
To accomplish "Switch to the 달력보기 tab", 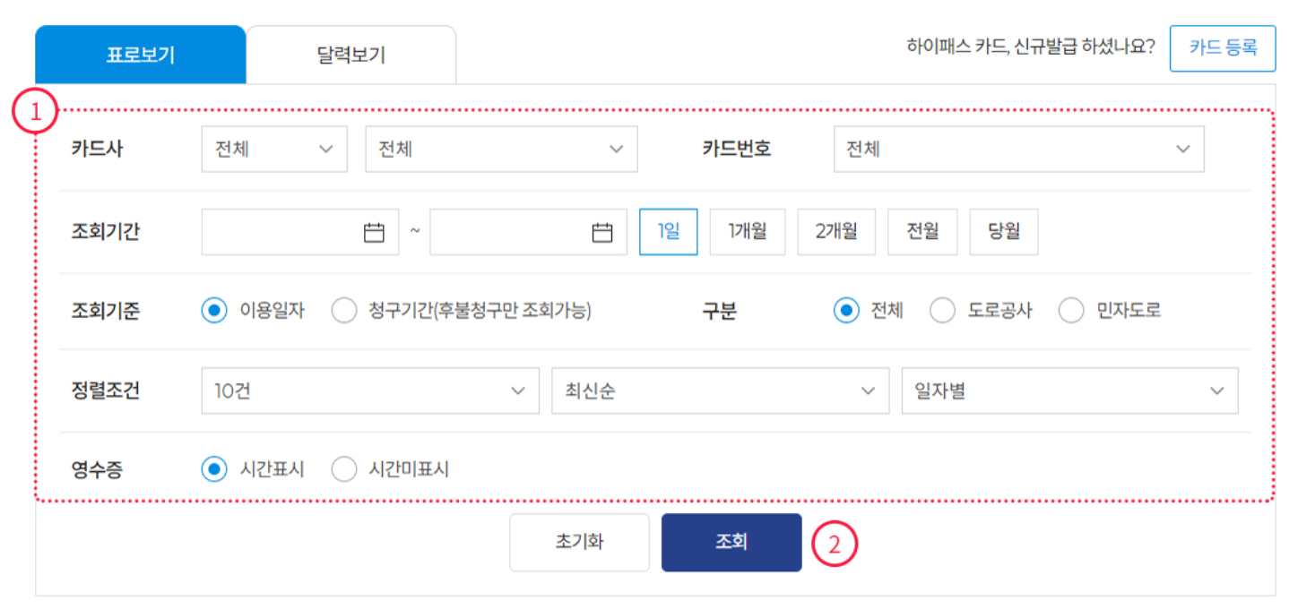I will click(x=352, y=54).
